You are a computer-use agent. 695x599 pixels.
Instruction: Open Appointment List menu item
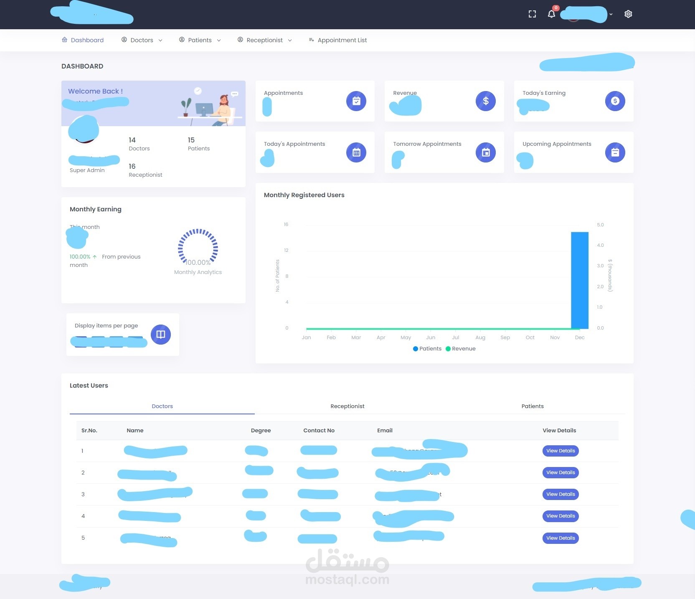tap(337, 40)
